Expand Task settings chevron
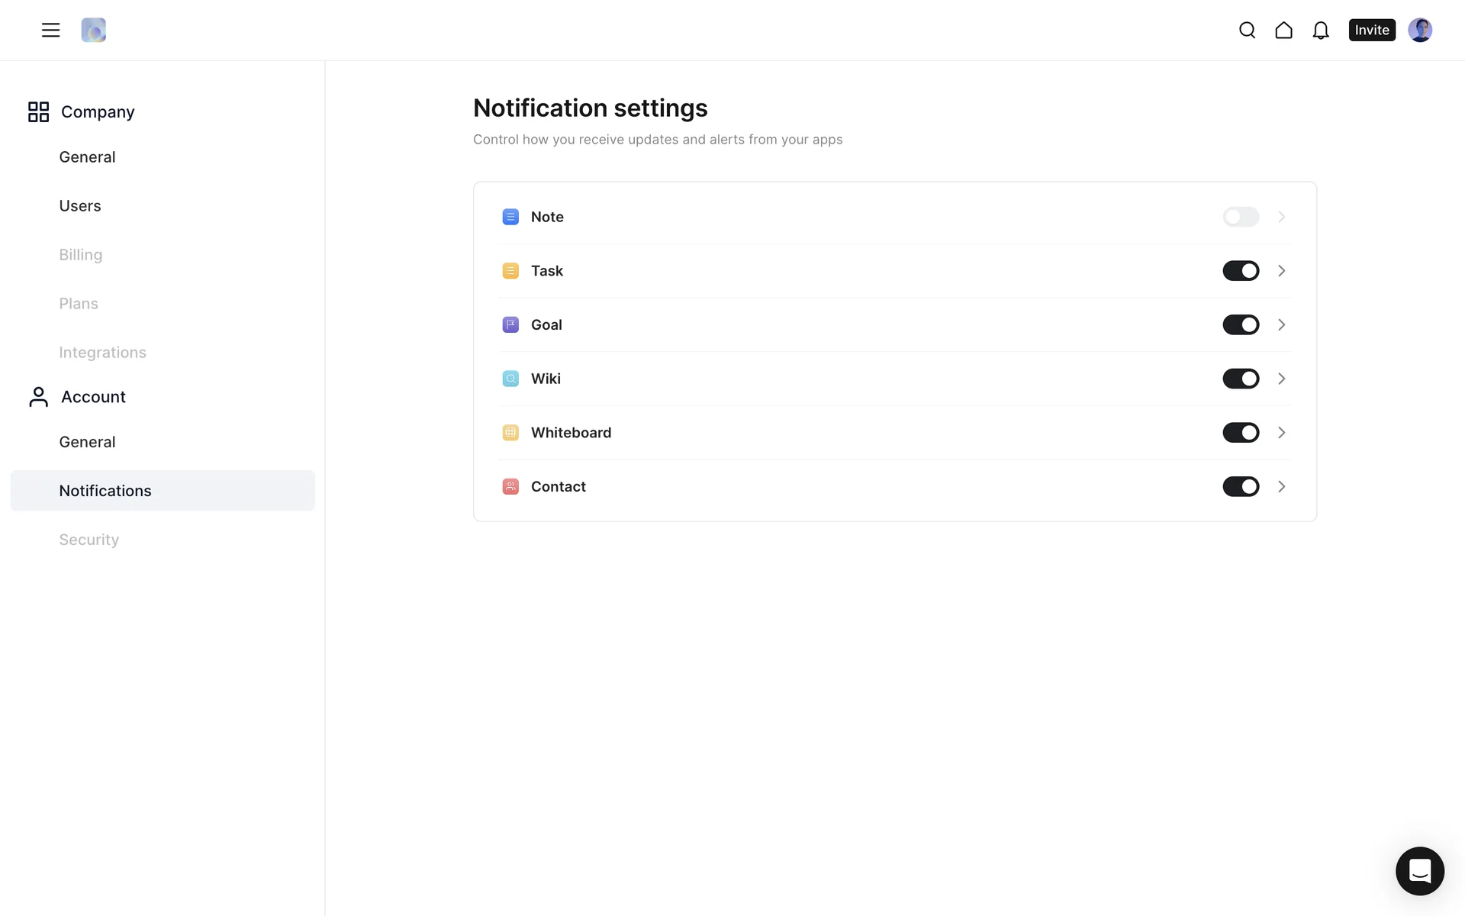The image size is (1465, 916). coord(1281,271)
